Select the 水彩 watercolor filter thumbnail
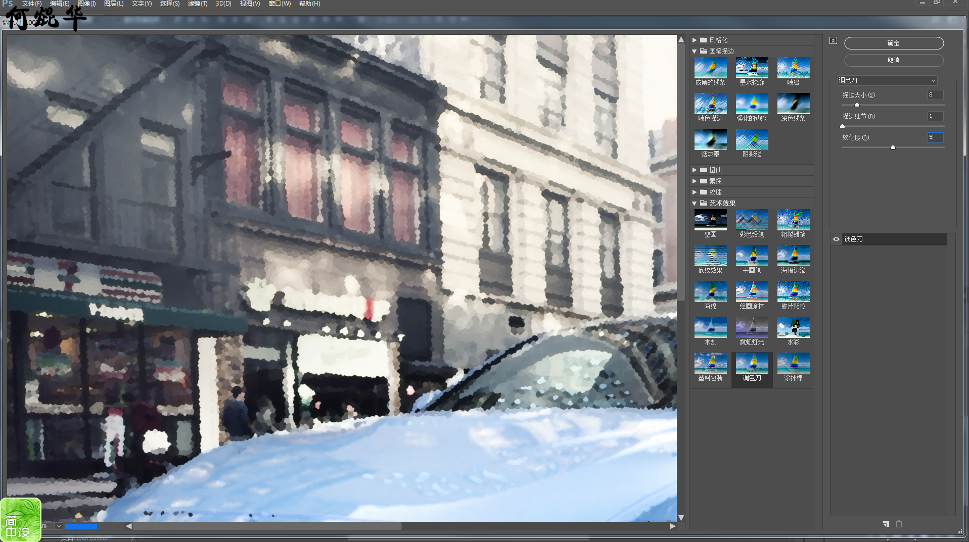This screenshot has width=969, height=542. coord(793,327)
